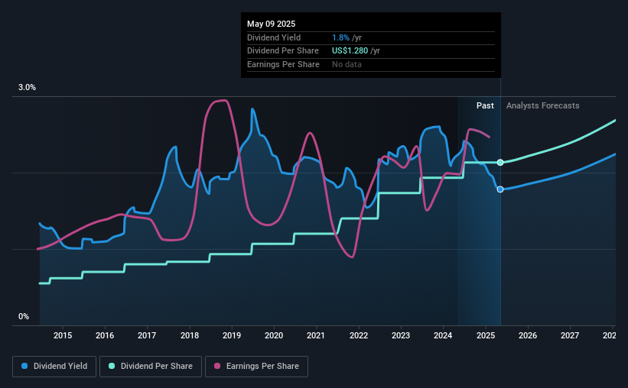This screenshot has height=388, width=628.
Task: Click the 2026 x-axis label
Action: [x=528, y=335]
